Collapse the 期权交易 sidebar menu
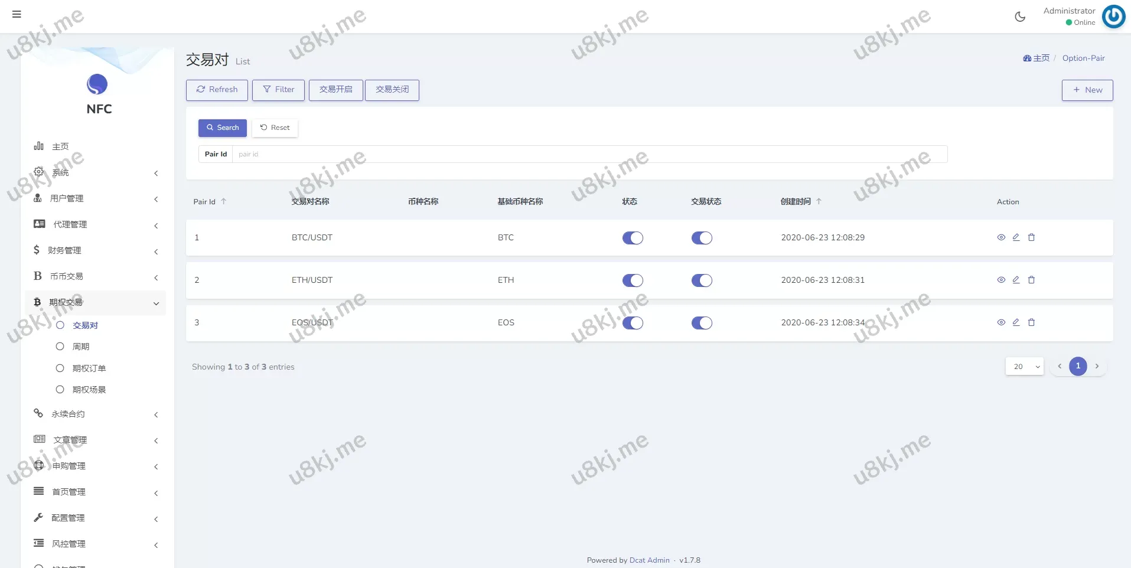 pyautogui.click(x=94, y=302)
